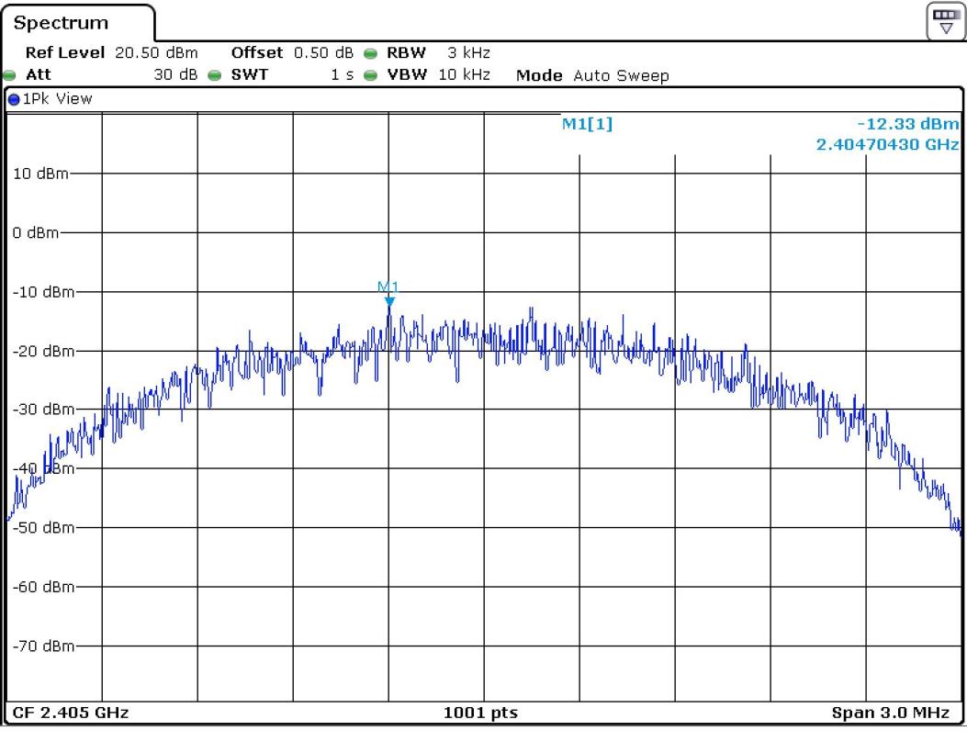Screen dimensions: 967x753
Task: Click the CF 2.405 GHz label
Action: (71, 713)
